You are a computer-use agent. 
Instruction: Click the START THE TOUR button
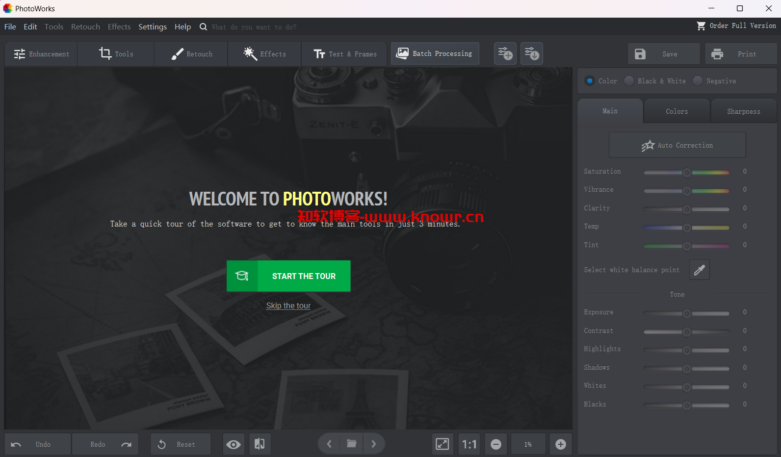click(x=288, y=276)
